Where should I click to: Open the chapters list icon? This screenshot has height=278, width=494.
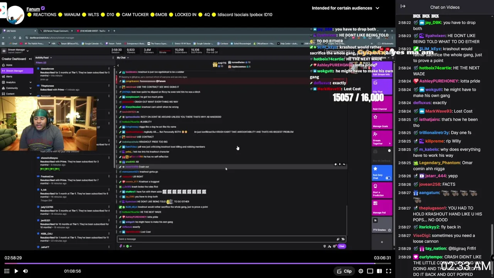[7, 271]
